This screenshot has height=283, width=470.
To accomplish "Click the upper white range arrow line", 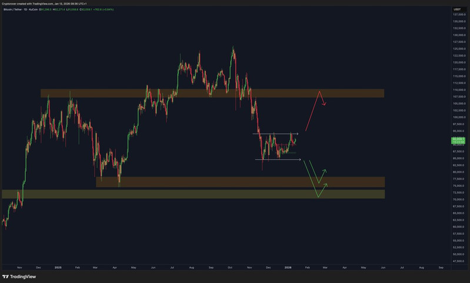I will coord(276,134).
